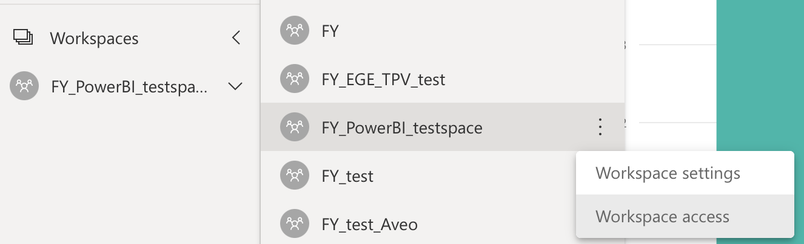The width and height of the screenshot is (804, 244).
Task: Click the Workspaces label in navigation pane
Action: pyautogui.click(x=94, y=38)
